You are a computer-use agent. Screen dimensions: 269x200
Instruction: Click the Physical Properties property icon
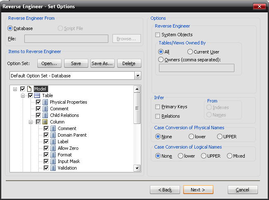click(x=45, y=102)
